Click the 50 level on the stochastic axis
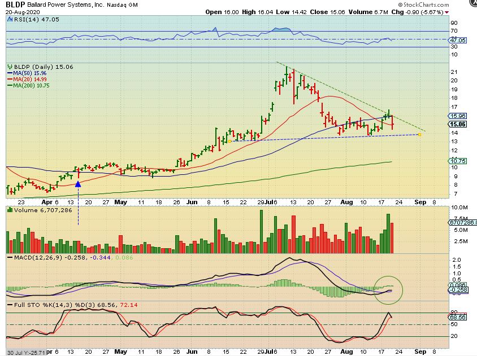The image size is (477, 356). 454,324
